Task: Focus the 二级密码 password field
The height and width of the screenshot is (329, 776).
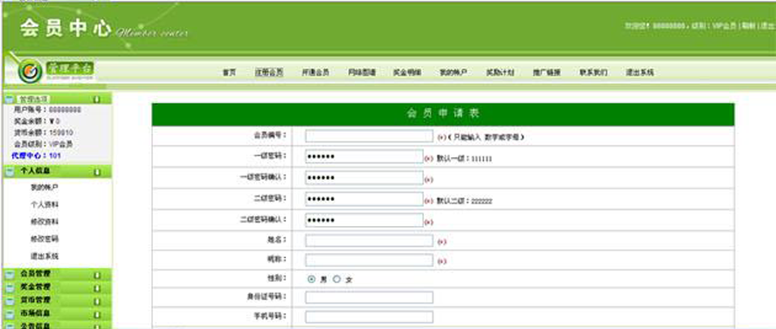Action: 364,199
